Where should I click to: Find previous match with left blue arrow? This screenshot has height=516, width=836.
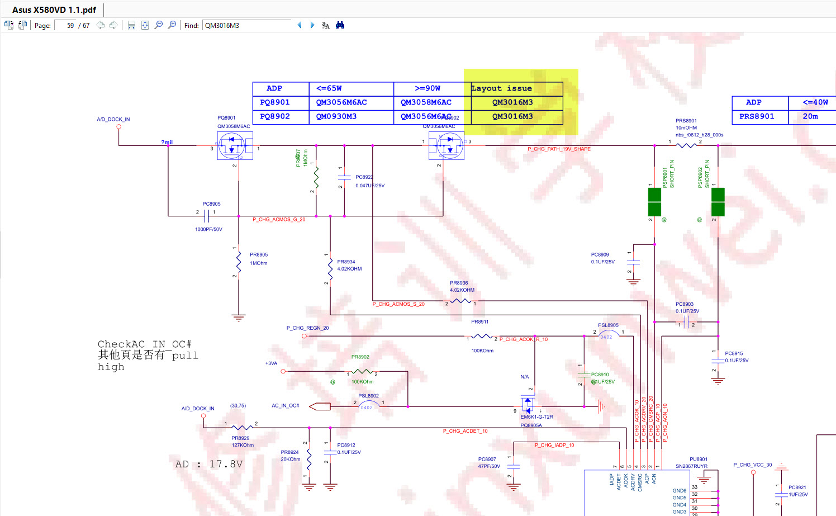point(300,25)
